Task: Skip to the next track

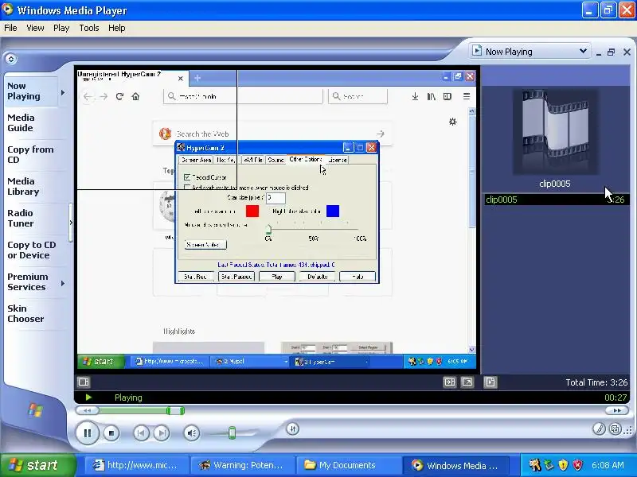Action: tap(162, 433)
